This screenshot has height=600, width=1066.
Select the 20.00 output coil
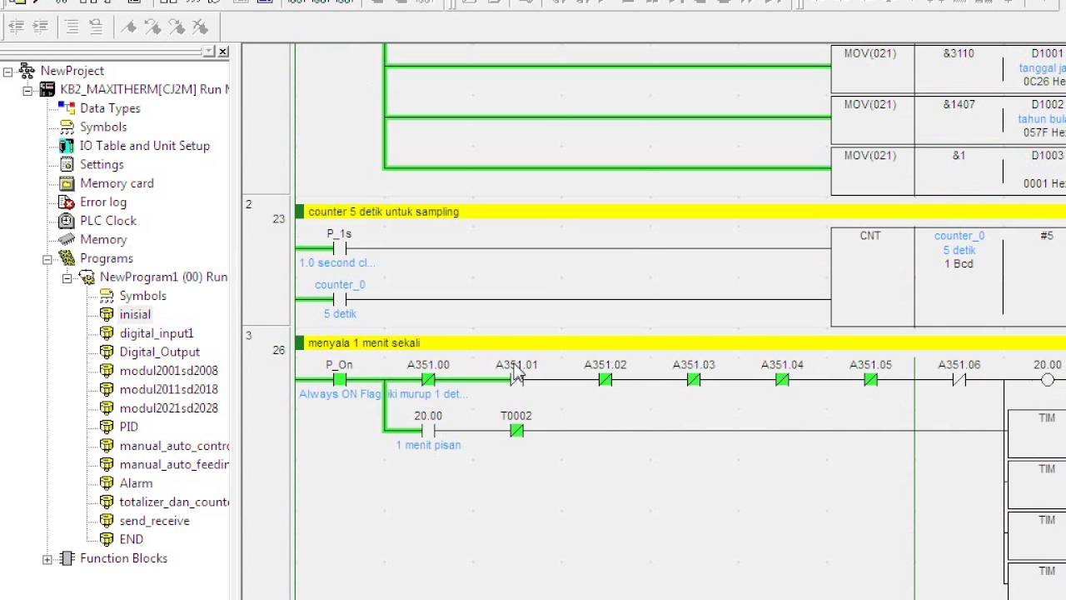coord(1048,380)
